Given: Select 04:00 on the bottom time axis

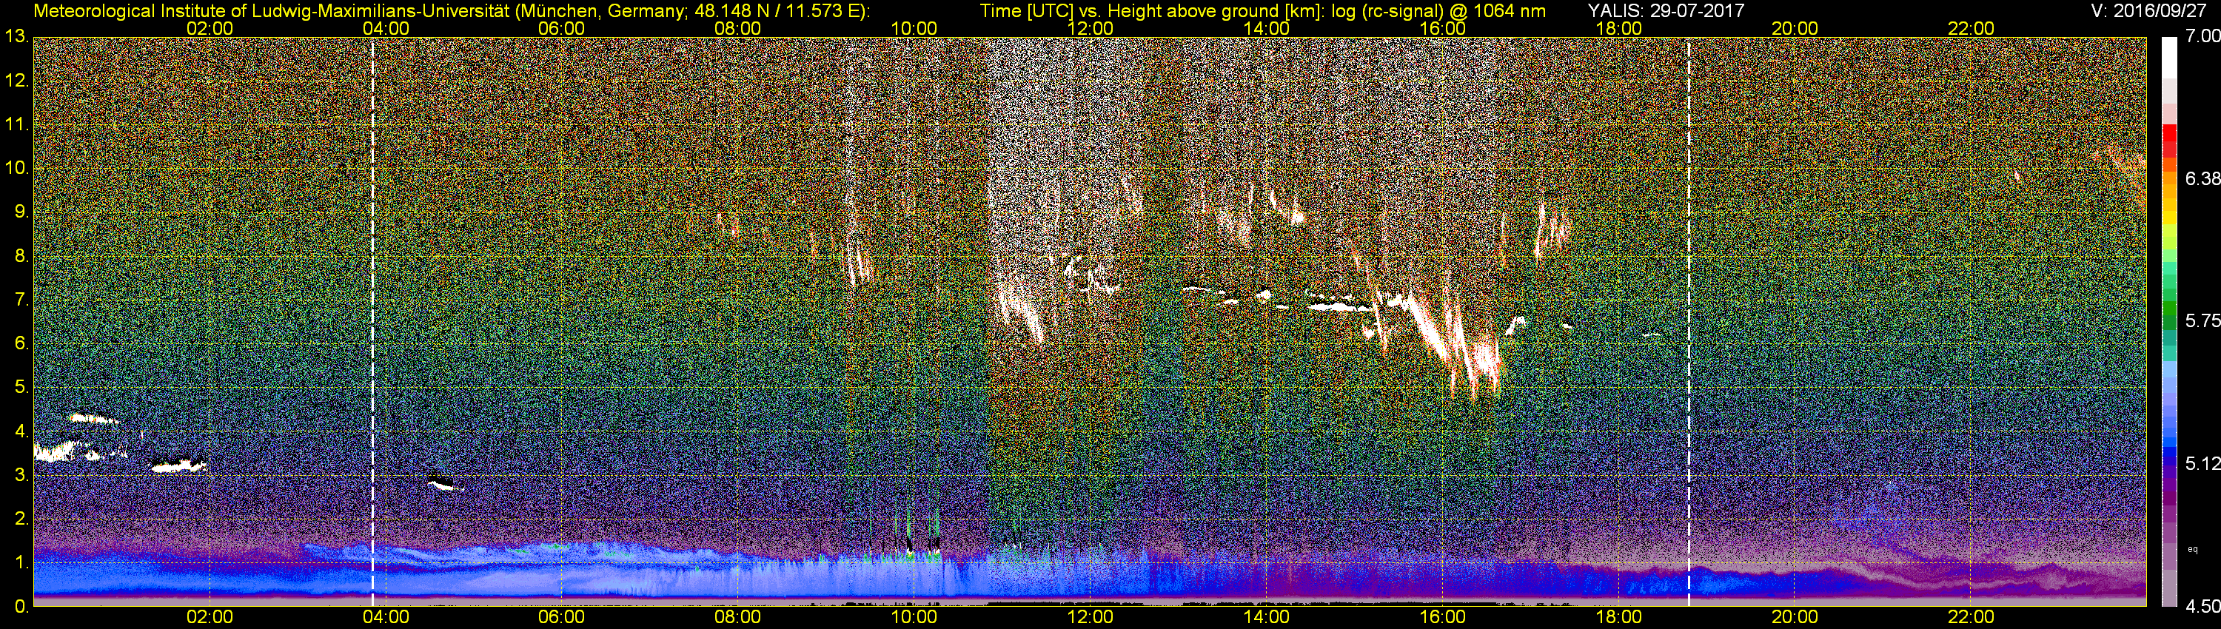Looking at the screenshot, I should 386,618.
